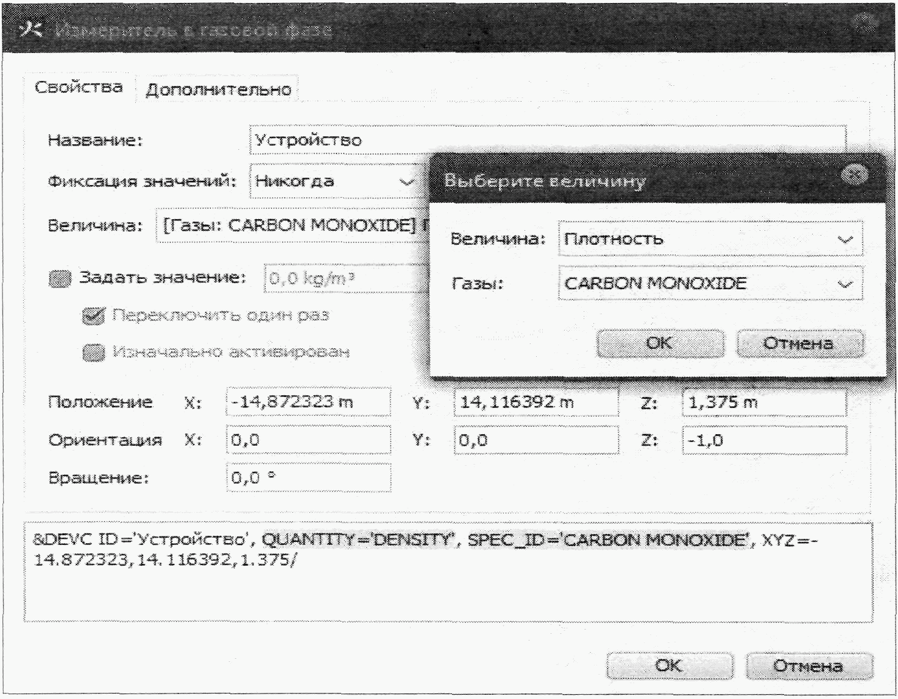The width and height of the screenshot is (898, 699).
Task: Click the app icon in the title bar
Action: click(x=30, y=30)
